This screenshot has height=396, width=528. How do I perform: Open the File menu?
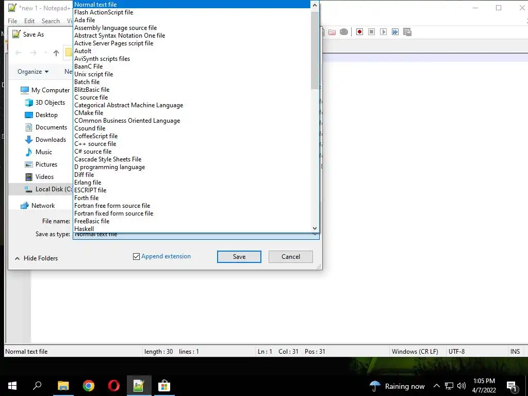tap(12, 21)
